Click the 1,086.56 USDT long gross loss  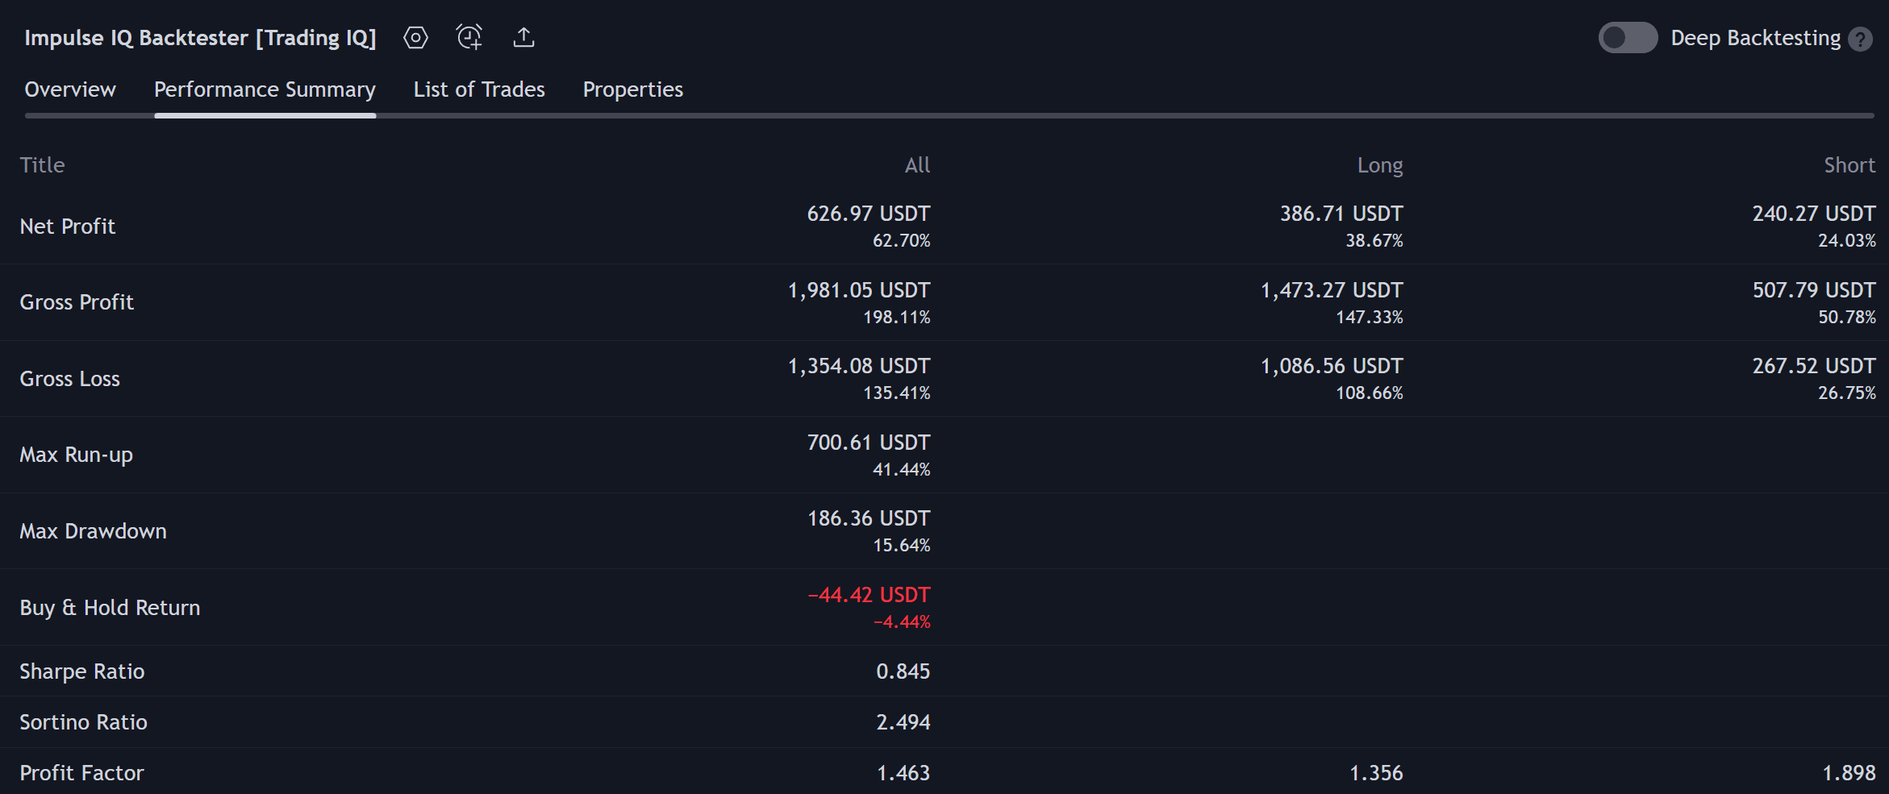coord(1332,366)
